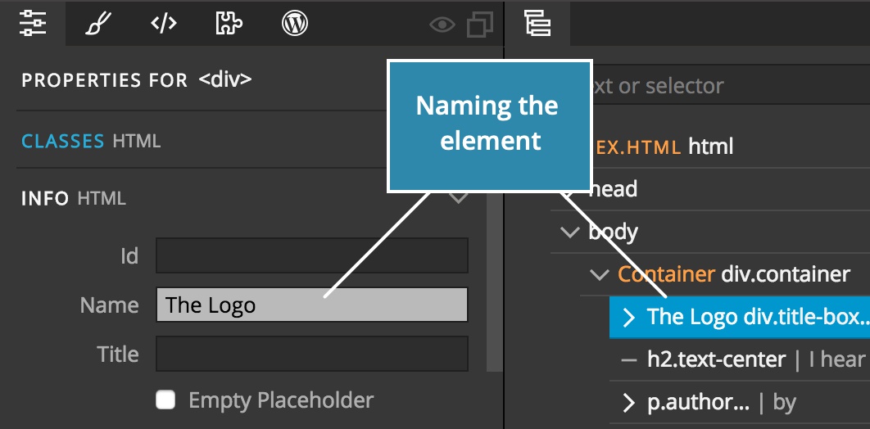Toggle the eye visibility icon
This screenshot has height=429, width=870.
pos(442,25)
